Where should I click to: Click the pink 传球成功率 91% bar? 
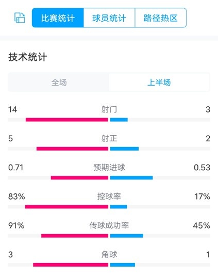75,236
